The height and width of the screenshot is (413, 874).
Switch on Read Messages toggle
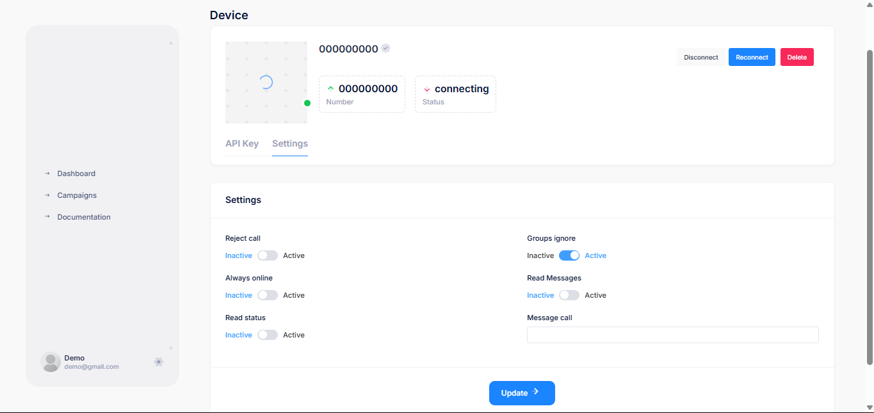click(x=569, y=295)
